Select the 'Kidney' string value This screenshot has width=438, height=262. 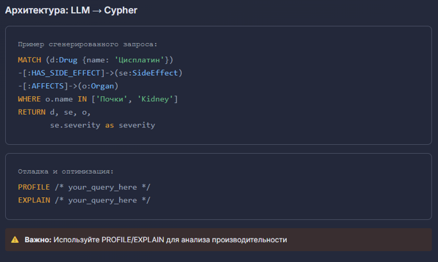click(x=156, y=99)
